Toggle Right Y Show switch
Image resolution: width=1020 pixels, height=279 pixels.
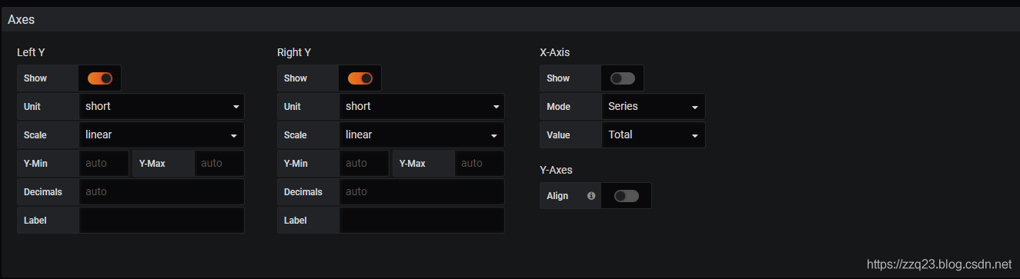click(x=360, y=78)
